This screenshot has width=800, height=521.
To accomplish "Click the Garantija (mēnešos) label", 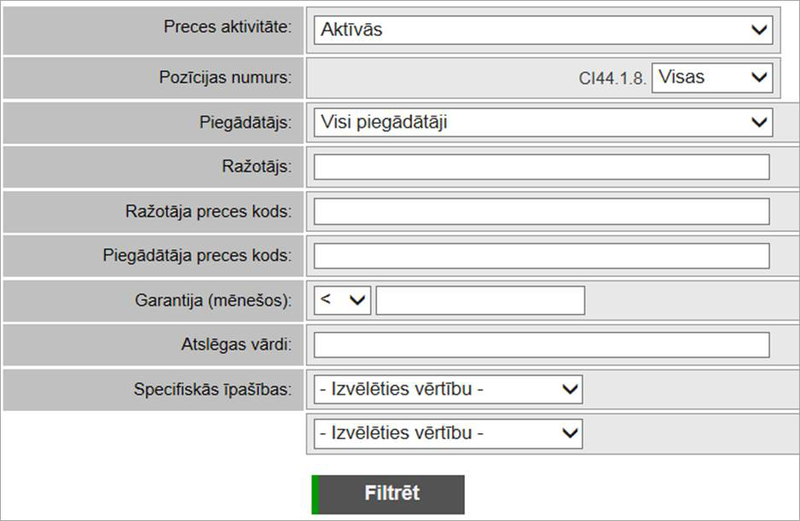I will tap(212, 300).
